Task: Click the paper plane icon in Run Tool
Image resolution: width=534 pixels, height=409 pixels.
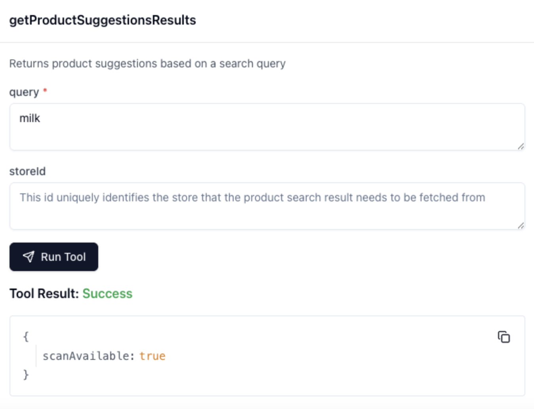Action: click(29, 257)
